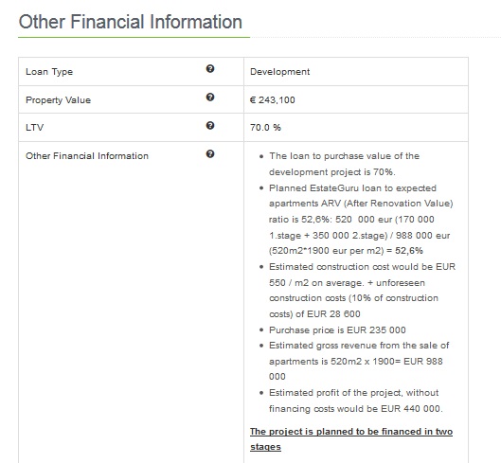Open the Property Value help tooltip icon
This screenshot has height=463, width=501.
click(x=210, y=98)
